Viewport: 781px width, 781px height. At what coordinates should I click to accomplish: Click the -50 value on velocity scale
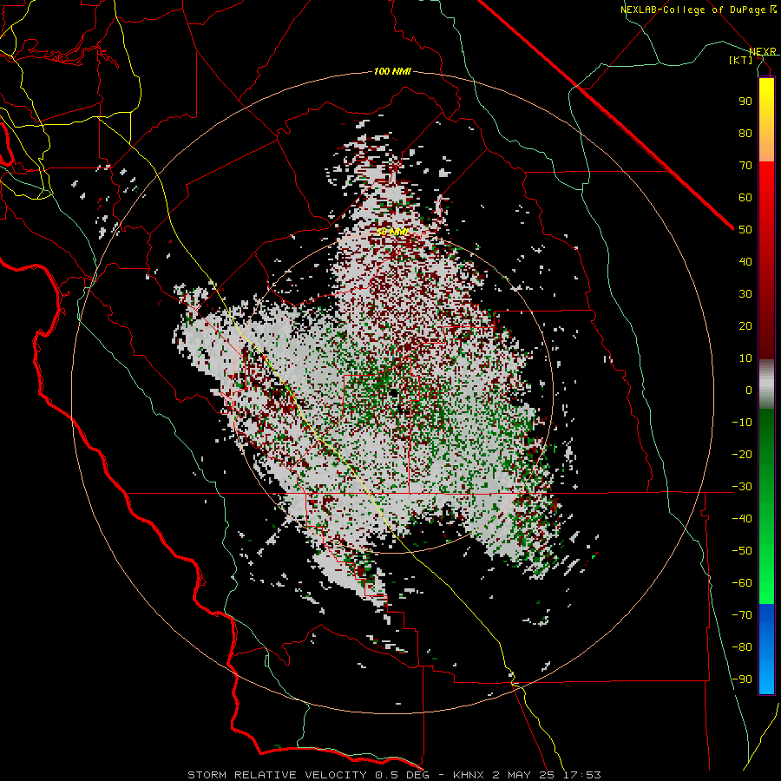(x=742, y=551)
